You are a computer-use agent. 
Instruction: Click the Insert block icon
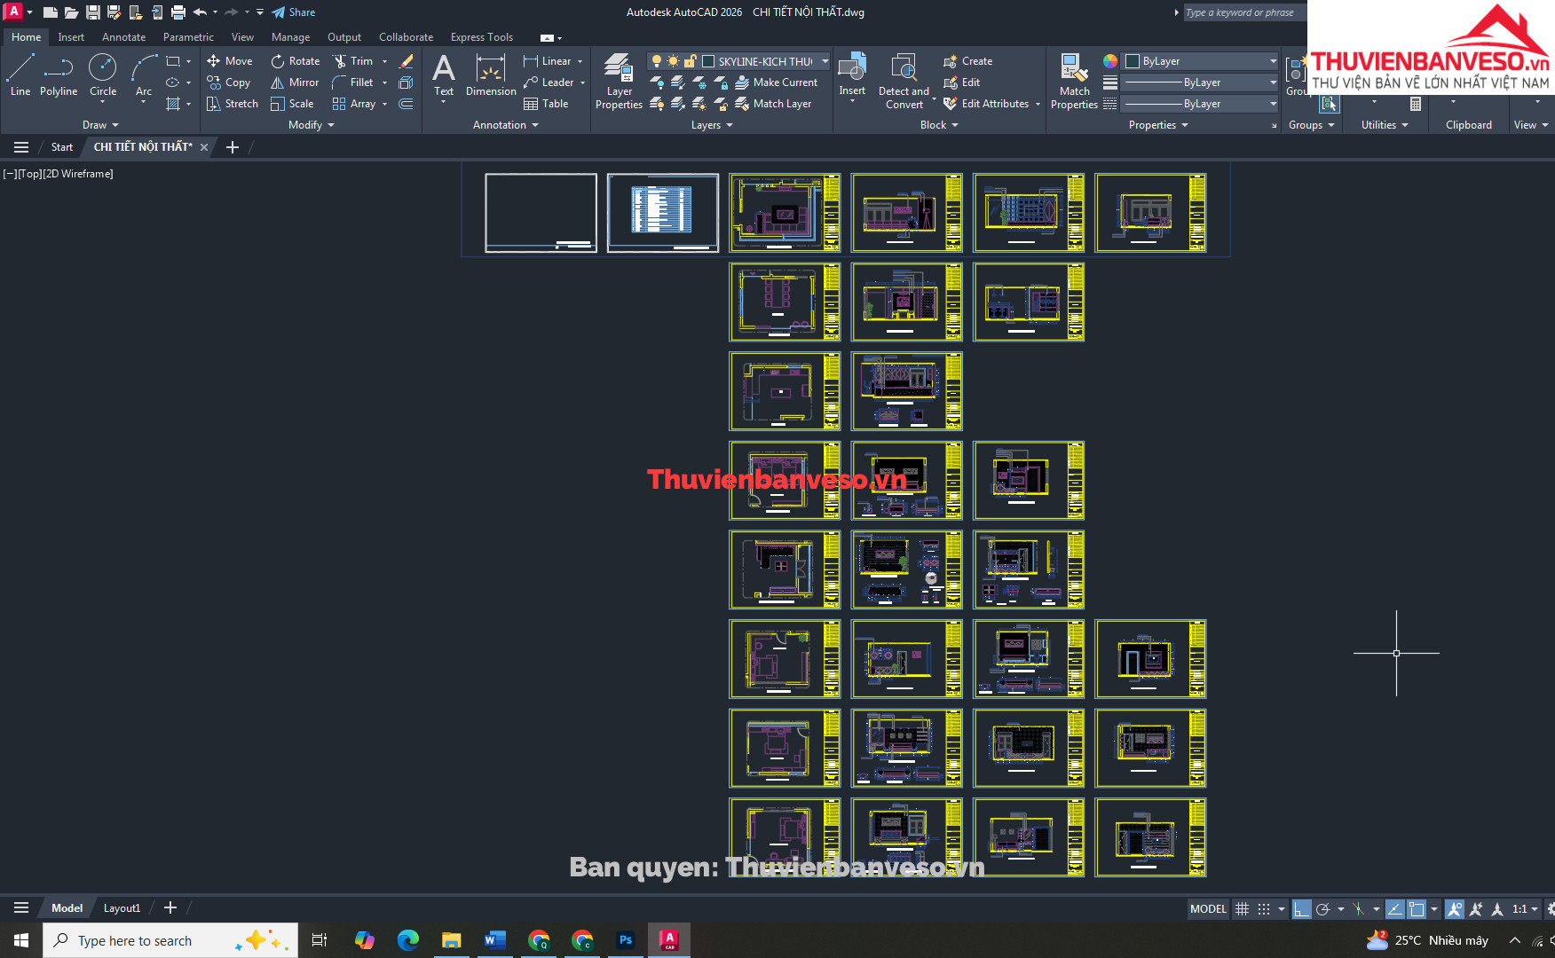pos(852,75)
